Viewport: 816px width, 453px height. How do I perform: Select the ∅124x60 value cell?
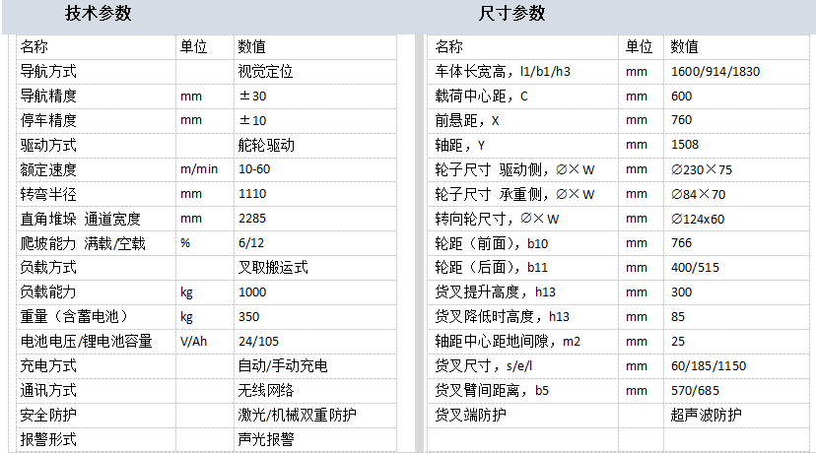point(736,219)
